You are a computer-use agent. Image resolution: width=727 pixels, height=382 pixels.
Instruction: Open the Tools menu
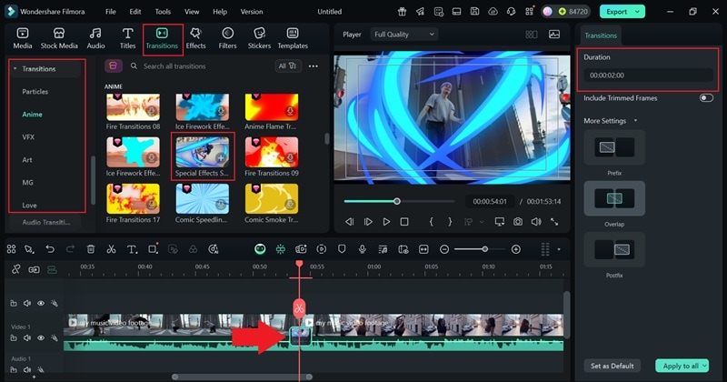click(x=163, y=12)
